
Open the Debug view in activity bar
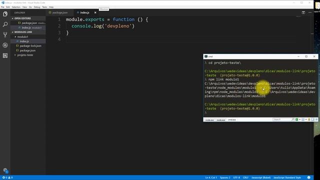(5, 45)
